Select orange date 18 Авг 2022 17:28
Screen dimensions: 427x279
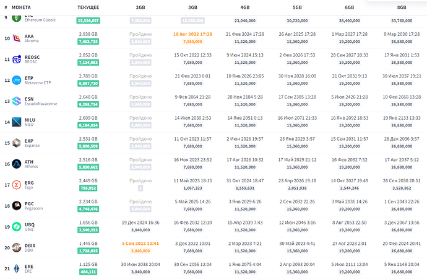coord(192,34)
